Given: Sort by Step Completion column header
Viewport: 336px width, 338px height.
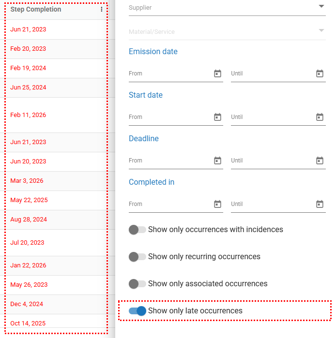Looking at the screenshot, I should click(x=36, y=10).
